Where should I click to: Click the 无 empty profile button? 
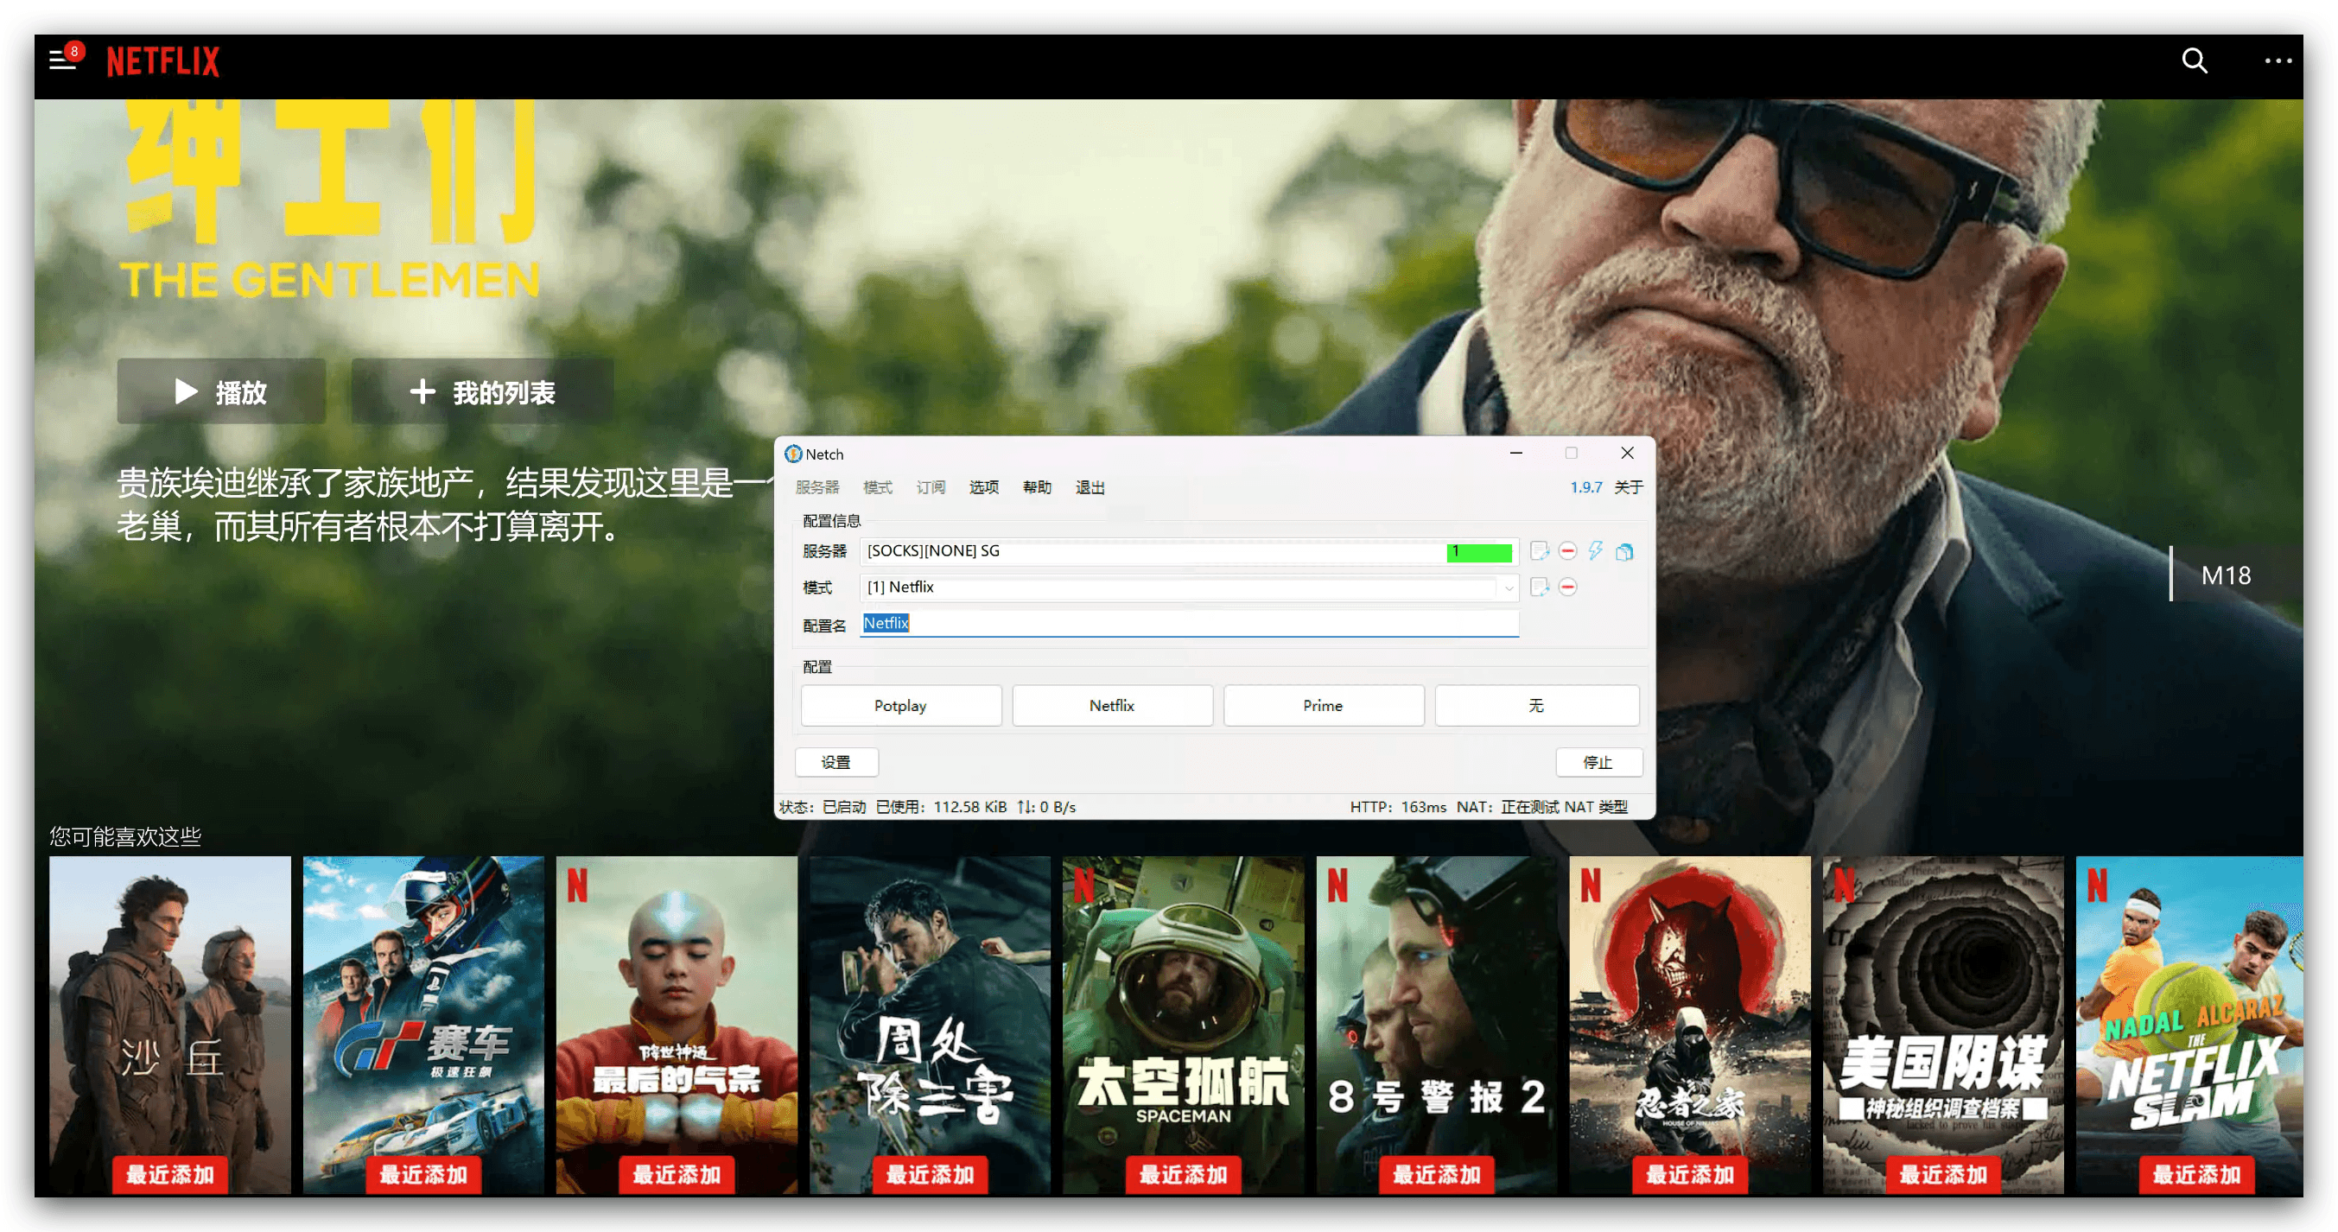point(1536,706)
